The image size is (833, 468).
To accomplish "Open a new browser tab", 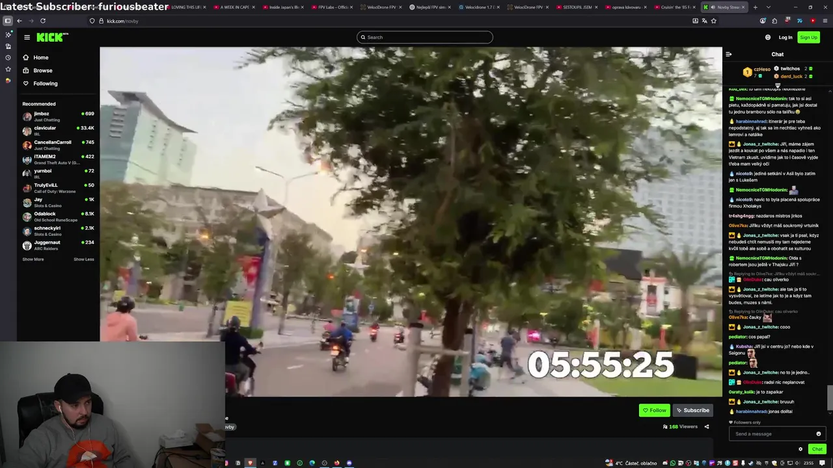I will (x=755, y=7).
